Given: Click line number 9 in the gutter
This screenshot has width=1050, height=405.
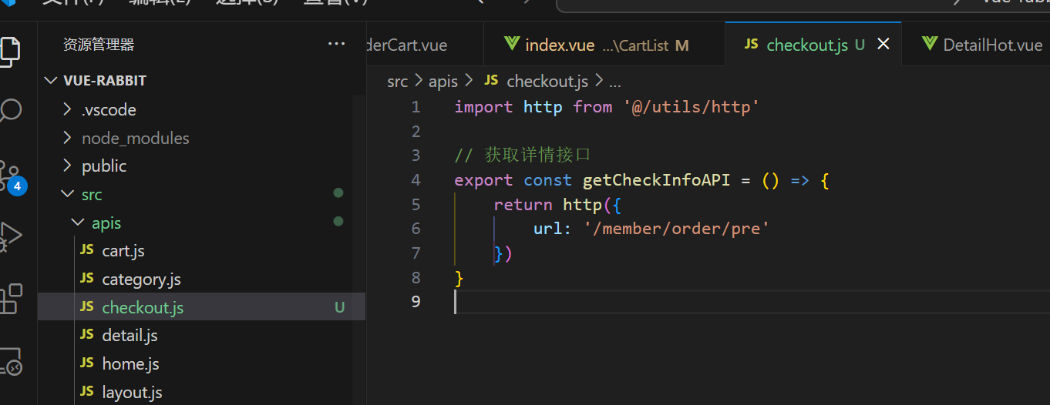Looking at the screenshot, I should 416,302.
